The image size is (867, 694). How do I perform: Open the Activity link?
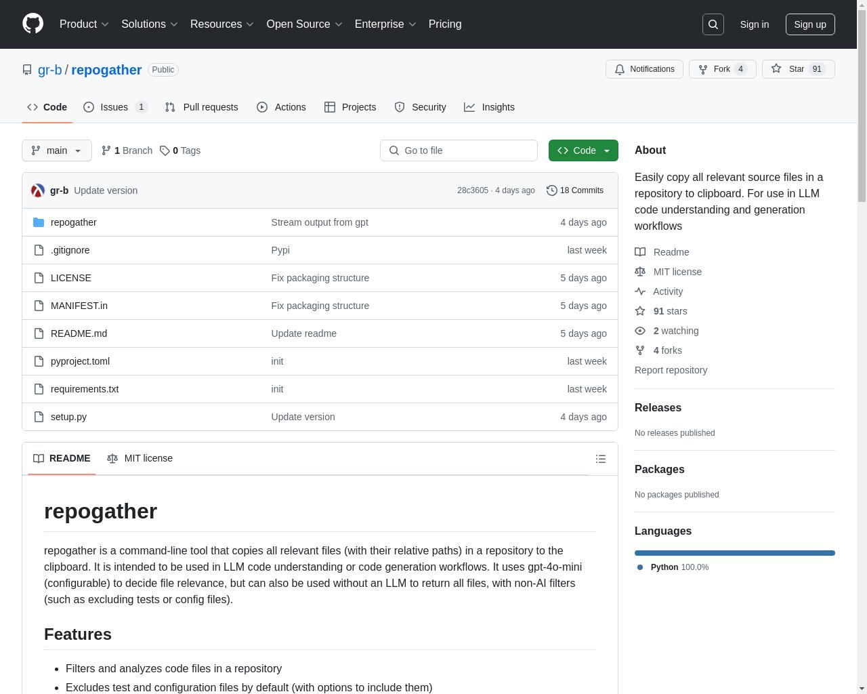658,291
